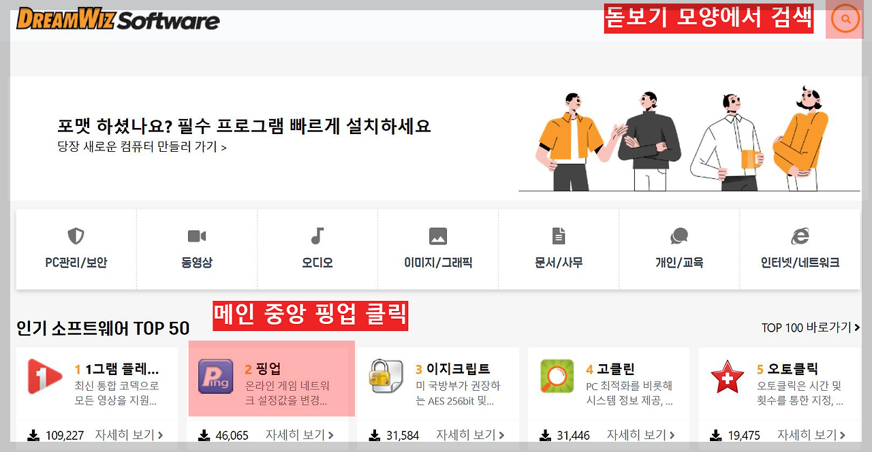The height and width of the screenshot is (452, 872).
Task: Click the title 고클린
Action: click(616, 370)
